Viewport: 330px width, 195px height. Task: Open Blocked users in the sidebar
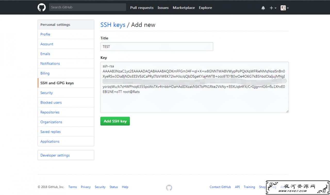coord(66,102)
